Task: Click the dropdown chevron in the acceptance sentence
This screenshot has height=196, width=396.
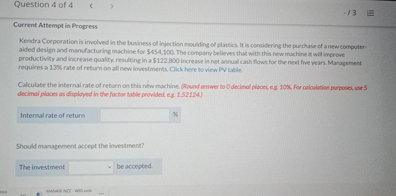Action: (110, 167)
